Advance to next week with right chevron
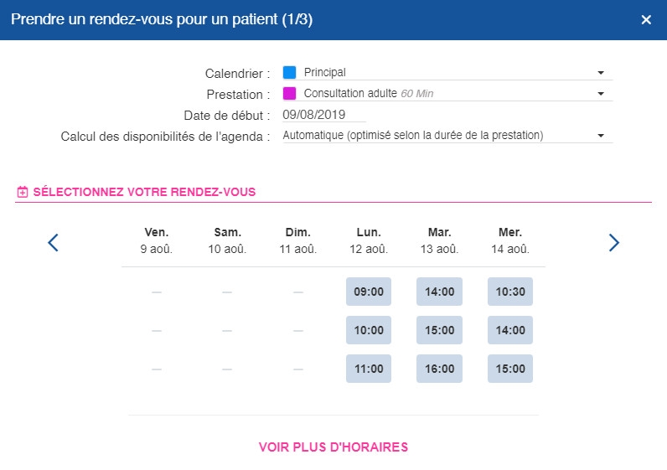The width and height of the screenshot is (667, 470). (613, 242)
